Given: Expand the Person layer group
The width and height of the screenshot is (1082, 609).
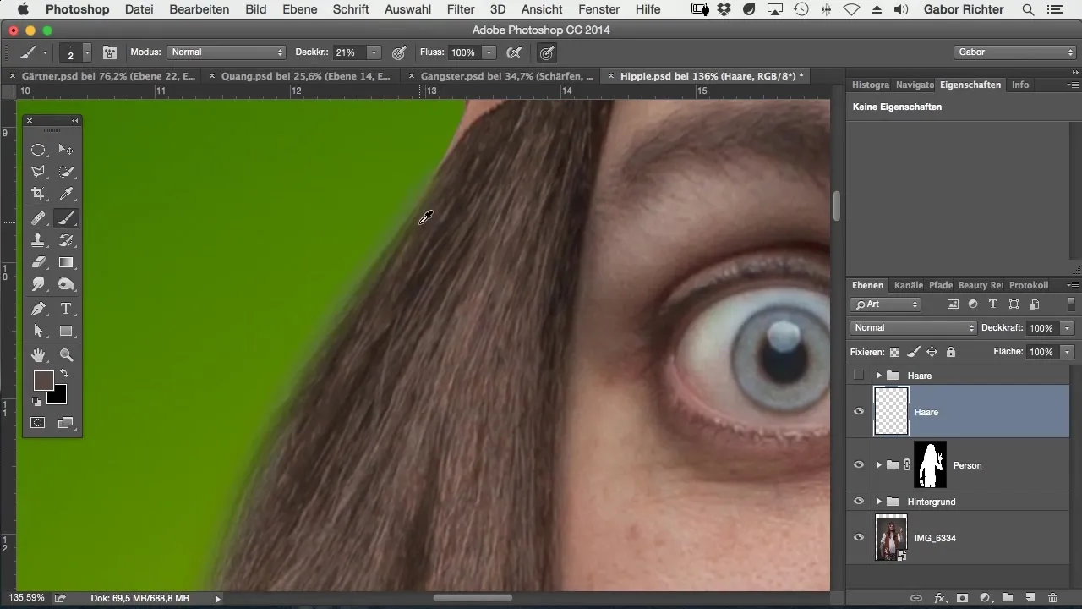Looking at the screenshot, I should (878, 465).
